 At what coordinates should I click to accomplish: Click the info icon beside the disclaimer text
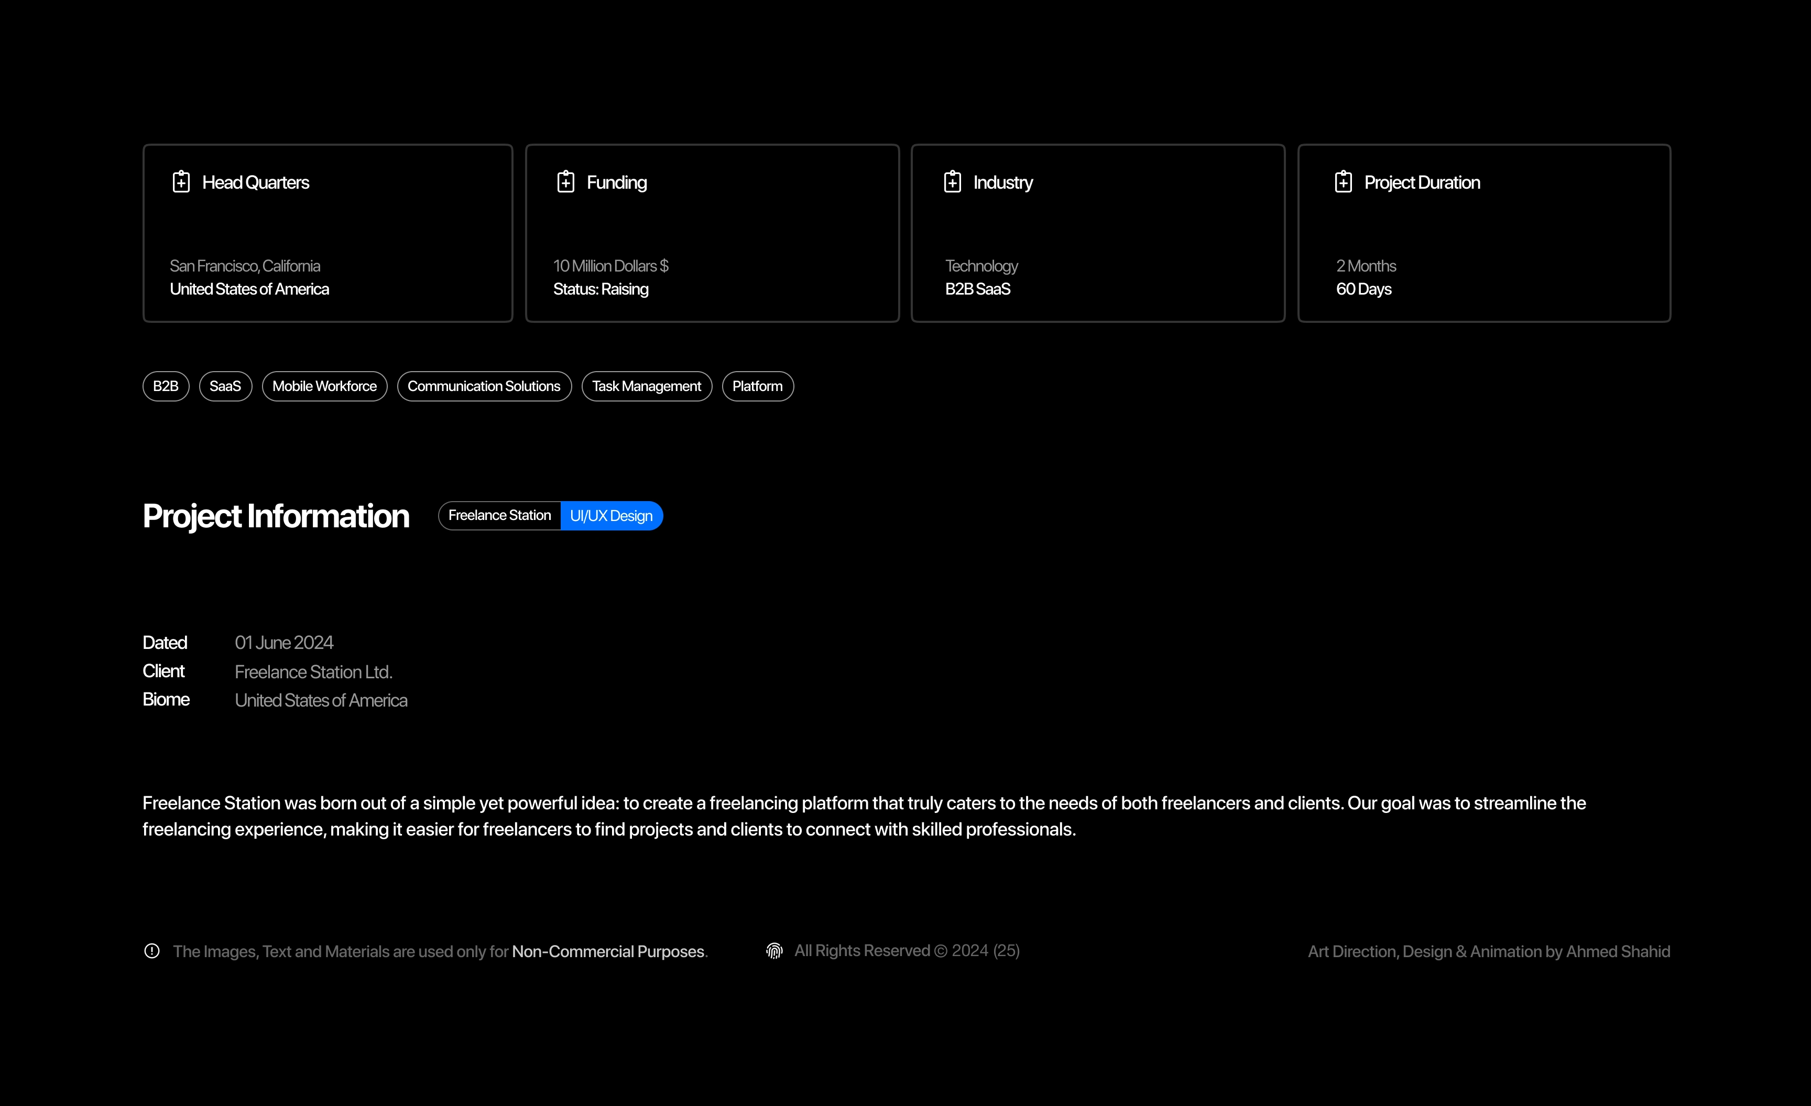(x=151, y=951)
